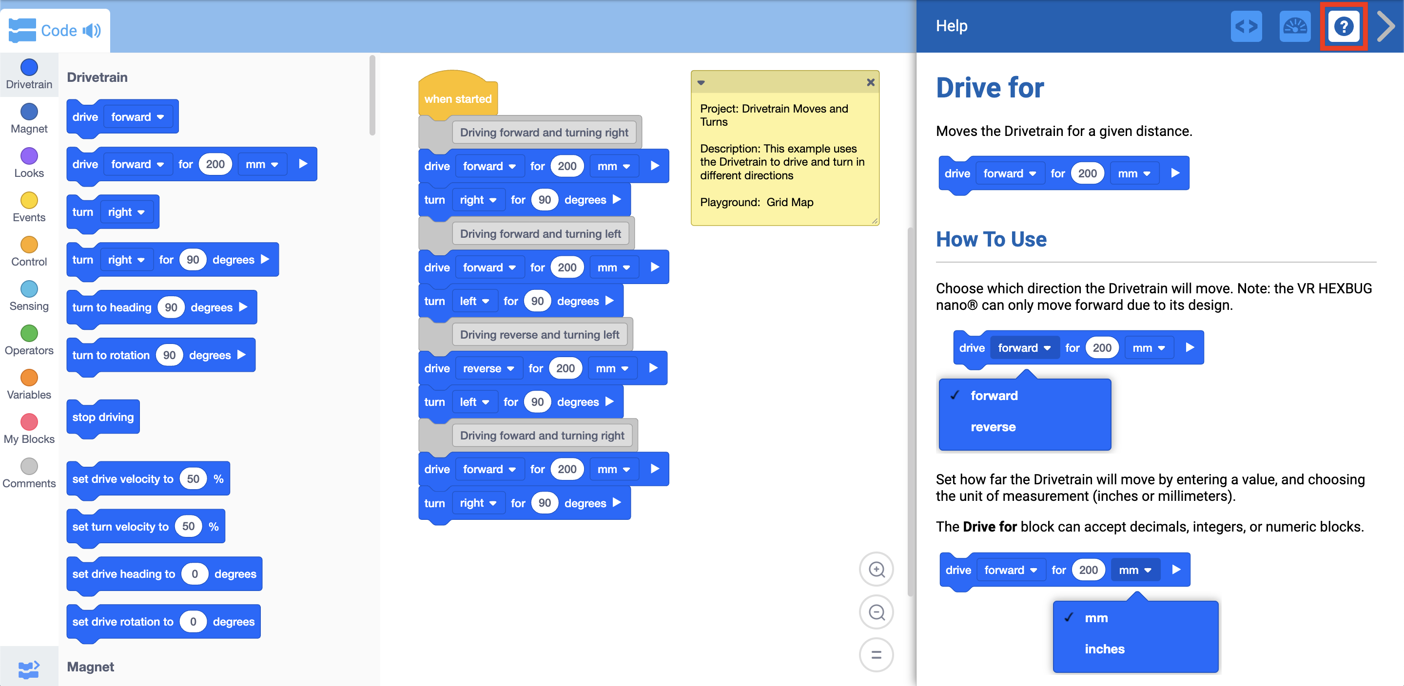This screenshot has height=686, width=1404.
Task: Select the Operators category icon
Action: [29, 333]
